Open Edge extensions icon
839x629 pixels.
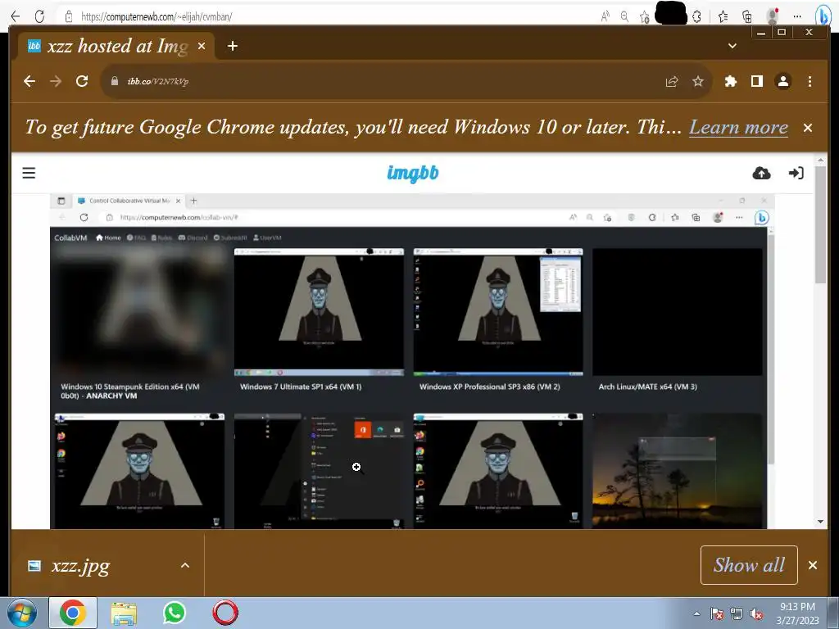pos(696,17)
